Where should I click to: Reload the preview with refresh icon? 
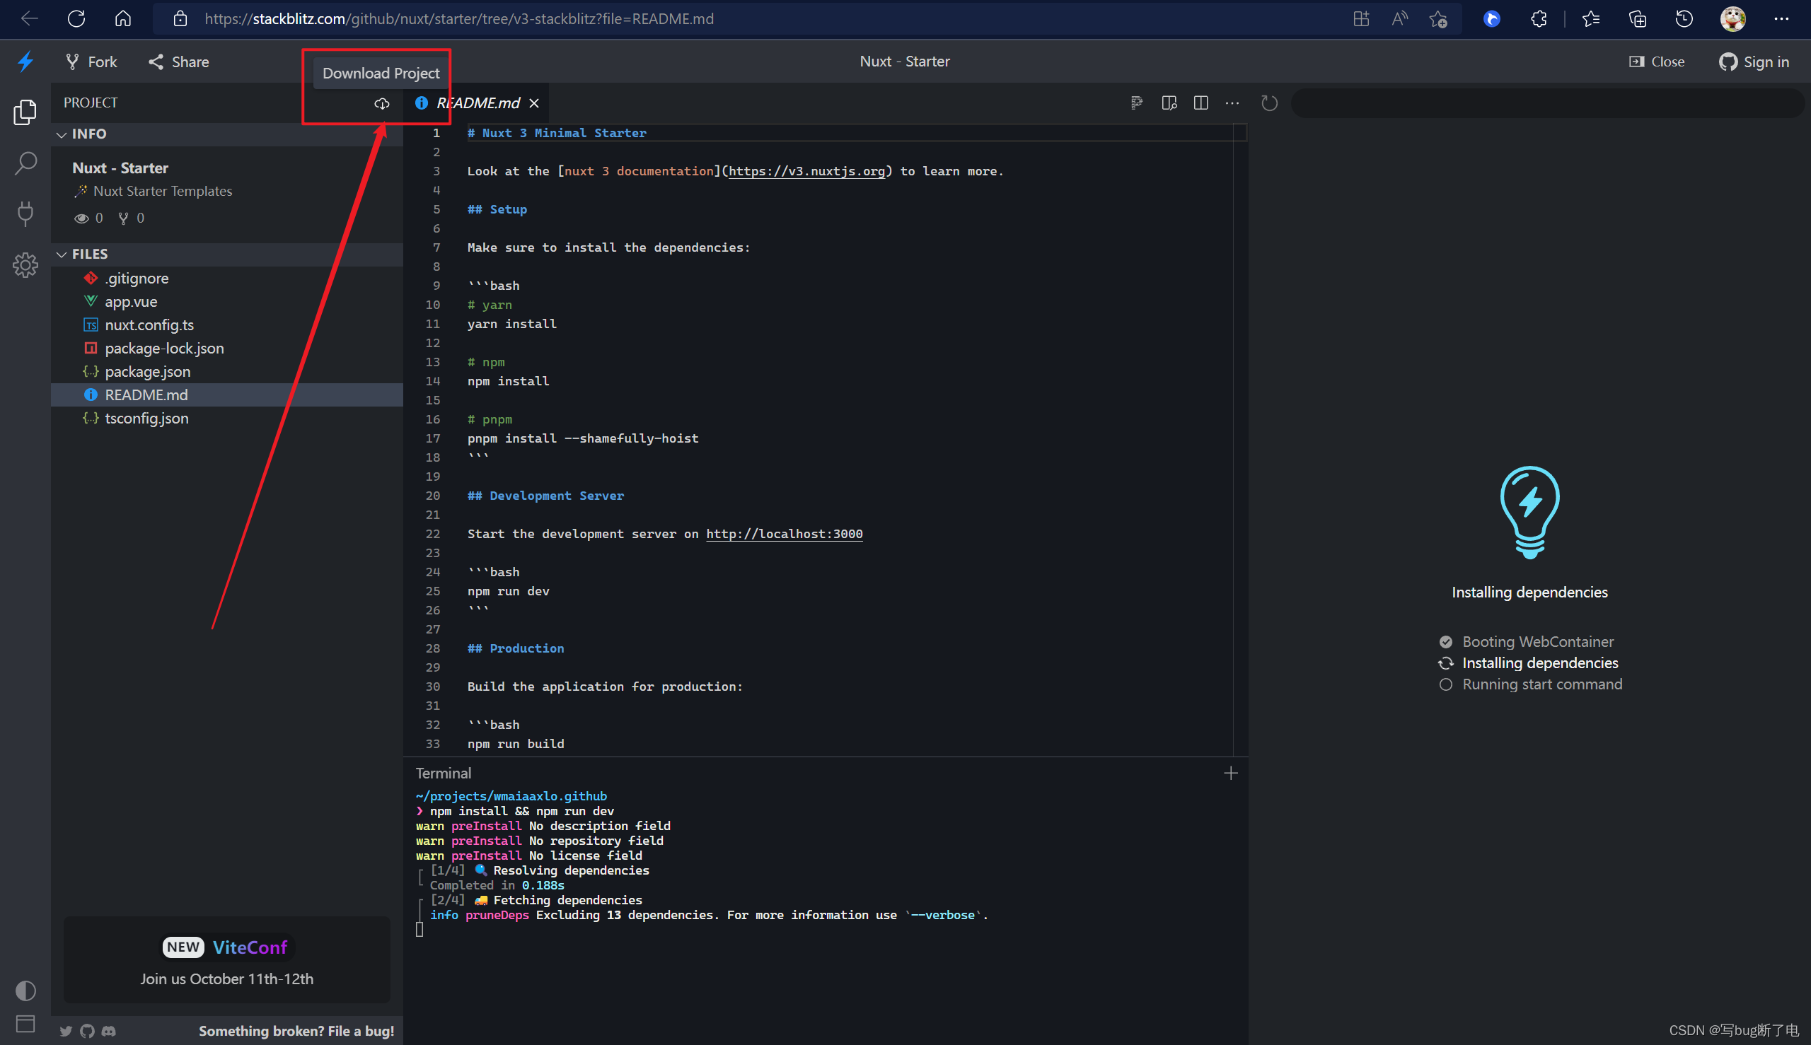coord(1270,103)
